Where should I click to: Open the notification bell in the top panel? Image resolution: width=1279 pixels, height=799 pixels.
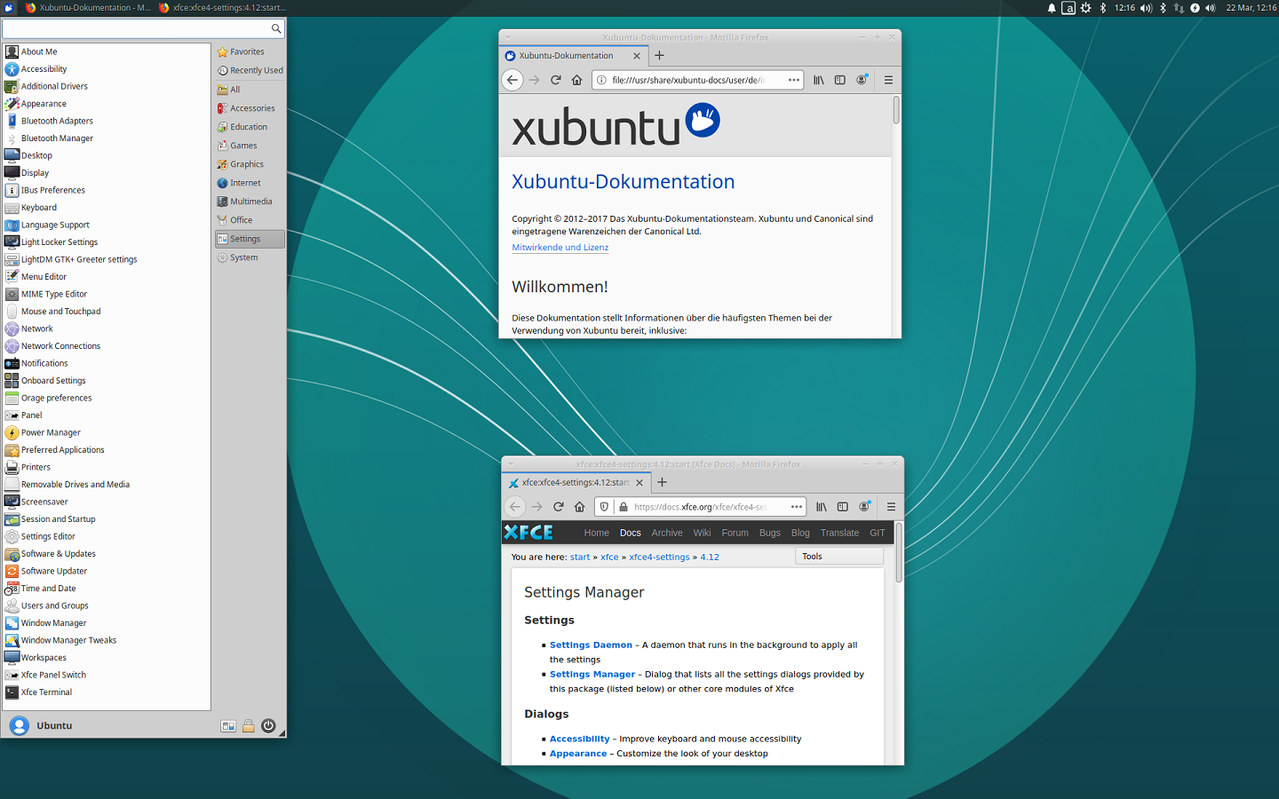(1052, 8)
